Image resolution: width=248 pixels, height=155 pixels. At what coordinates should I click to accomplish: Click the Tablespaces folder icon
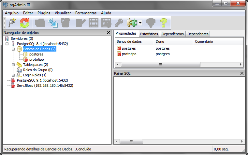(19, 65)
